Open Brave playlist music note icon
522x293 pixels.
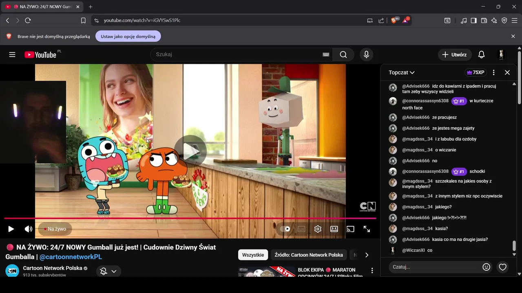(x=464, y=20)
